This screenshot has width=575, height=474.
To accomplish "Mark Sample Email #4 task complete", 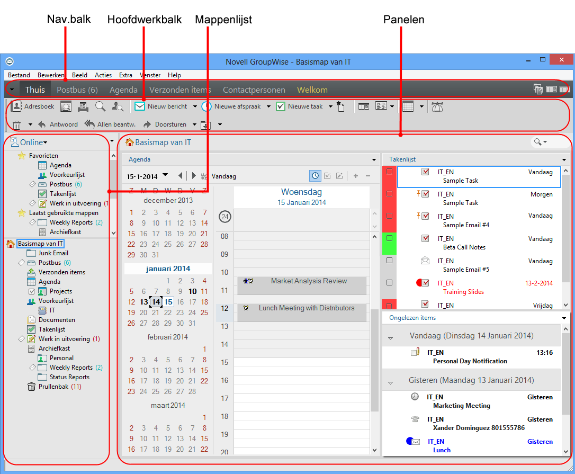I will pos(425,216).
